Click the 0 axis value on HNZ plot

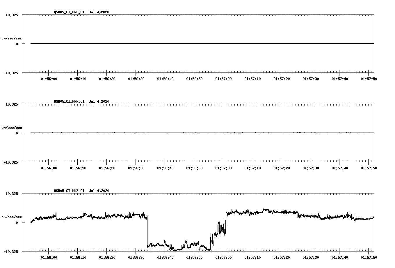click(x=17, y=222)
